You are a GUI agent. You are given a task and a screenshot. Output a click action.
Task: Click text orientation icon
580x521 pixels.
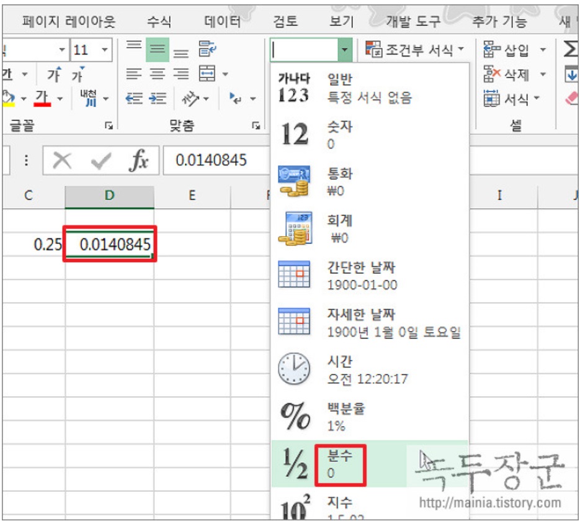click(190, 99)
